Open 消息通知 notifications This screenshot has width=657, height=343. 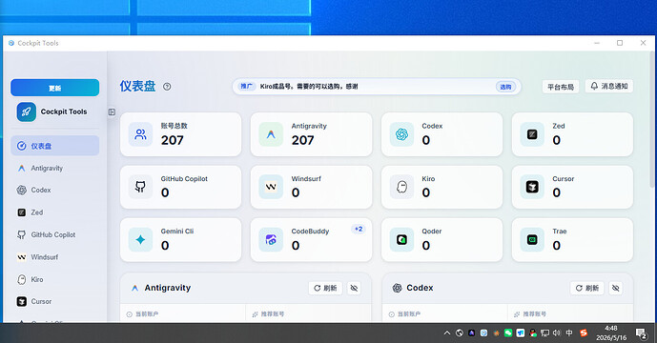(609, 86)
